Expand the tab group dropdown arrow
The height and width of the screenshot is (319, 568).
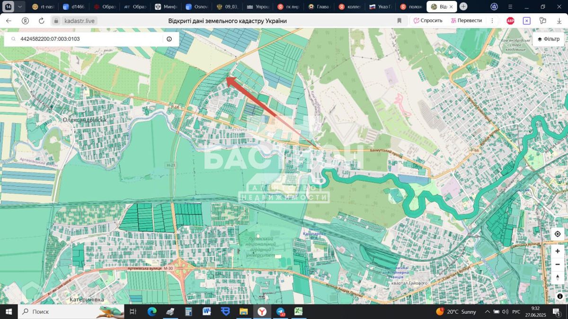[x=20, y=7]
